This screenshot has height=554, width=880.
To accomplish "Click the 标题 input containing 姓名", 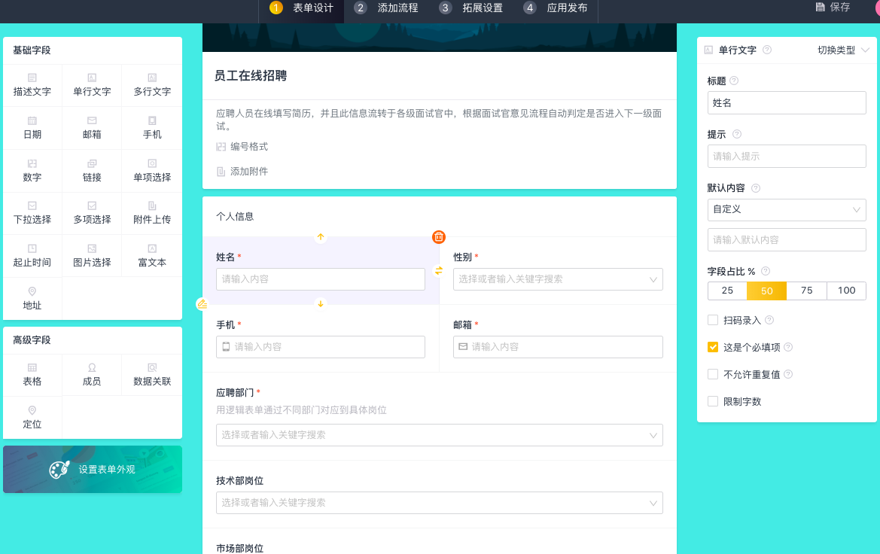I will point(787,102).
